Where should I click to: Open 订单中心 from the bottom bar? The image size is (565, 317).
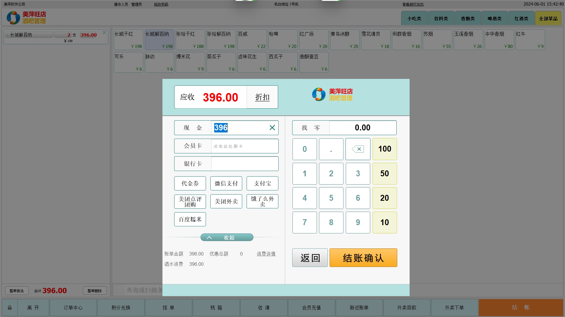tap(73, 308)
